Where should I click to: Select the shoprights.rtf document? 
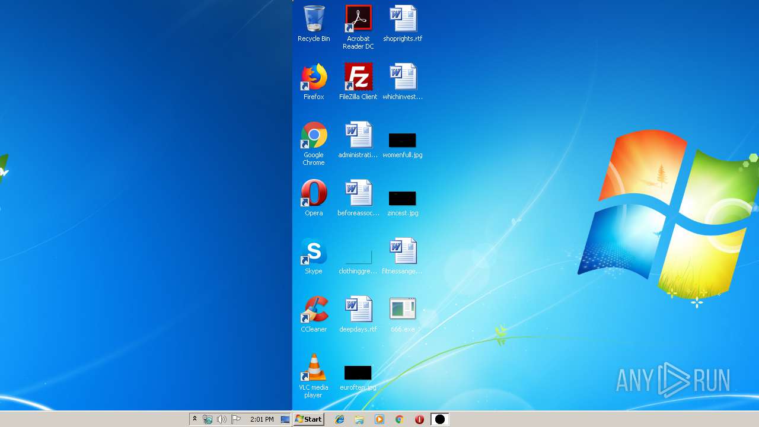click(403, 24)
